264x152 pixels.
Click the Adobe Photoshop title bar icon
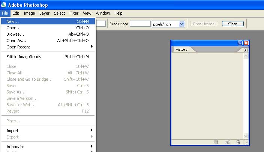pyautogui.click(x=3, y=5)
